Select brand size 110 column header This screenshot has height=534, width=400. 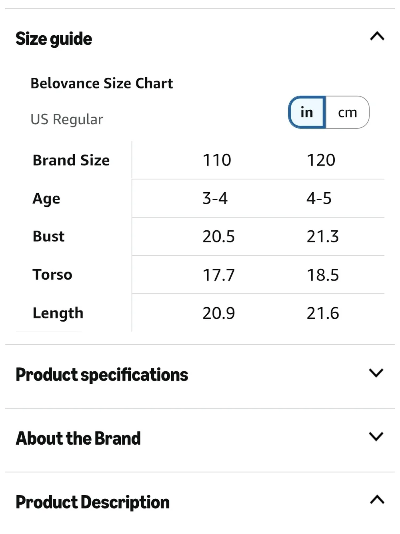pyautogui.click(x=217, y=160)
